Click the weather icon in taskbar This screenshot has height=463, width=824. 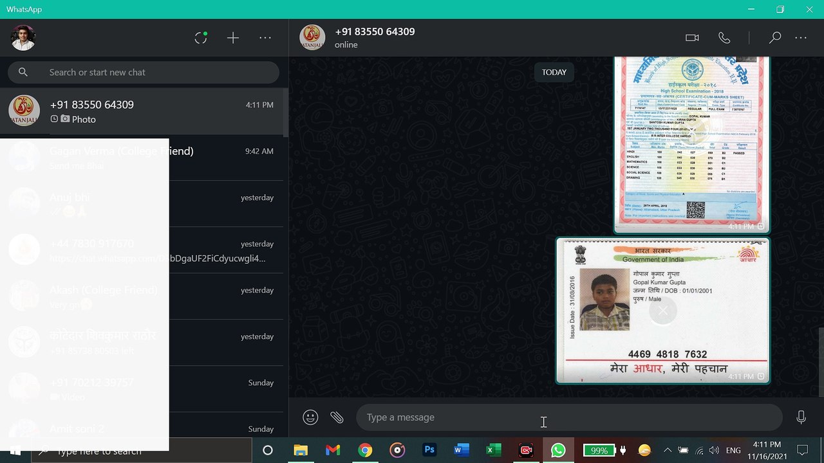[644, 450]
